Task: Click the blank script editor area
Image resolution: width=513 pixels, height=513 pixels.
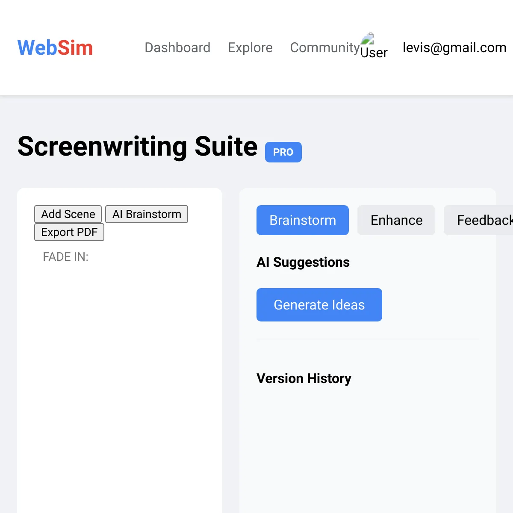Action: pos(120,385)
